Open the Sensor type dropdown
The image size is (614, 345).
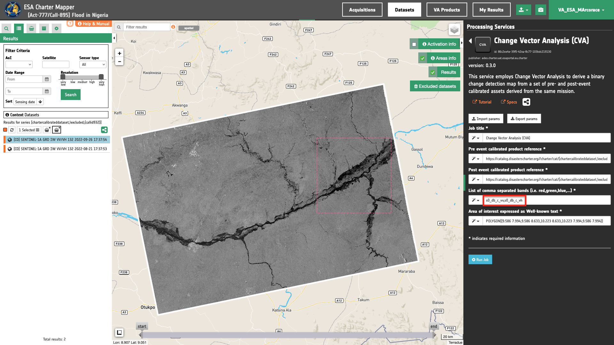tap(93, 65)
